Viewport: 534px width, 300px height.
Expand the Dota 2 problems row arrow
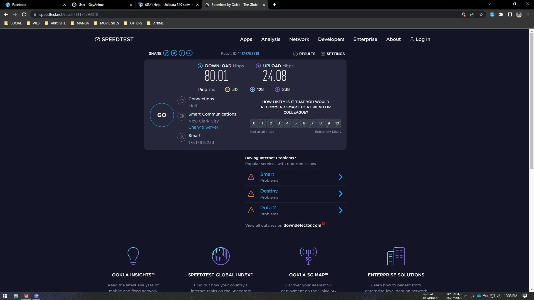pyautogui.click(x=341, y=210)
